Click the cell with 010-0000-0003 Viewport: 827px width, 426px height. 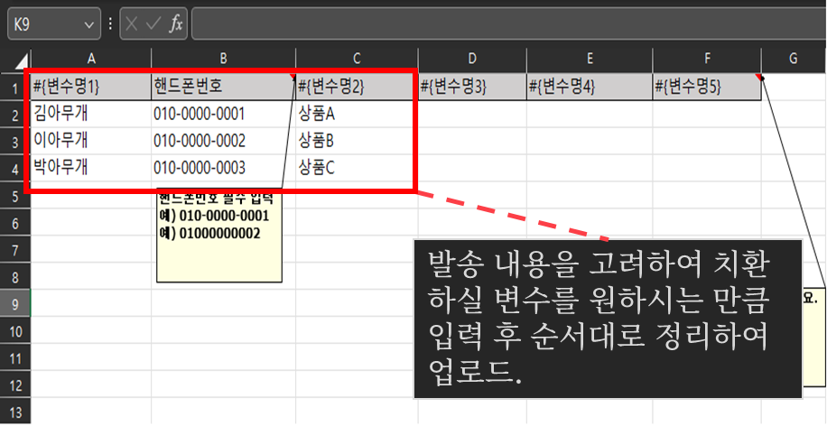coord(223,168)
